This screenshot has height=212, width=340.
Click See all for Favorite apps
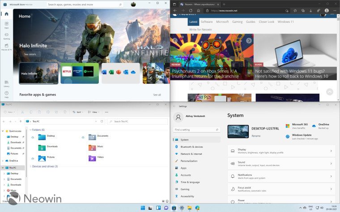157,95
